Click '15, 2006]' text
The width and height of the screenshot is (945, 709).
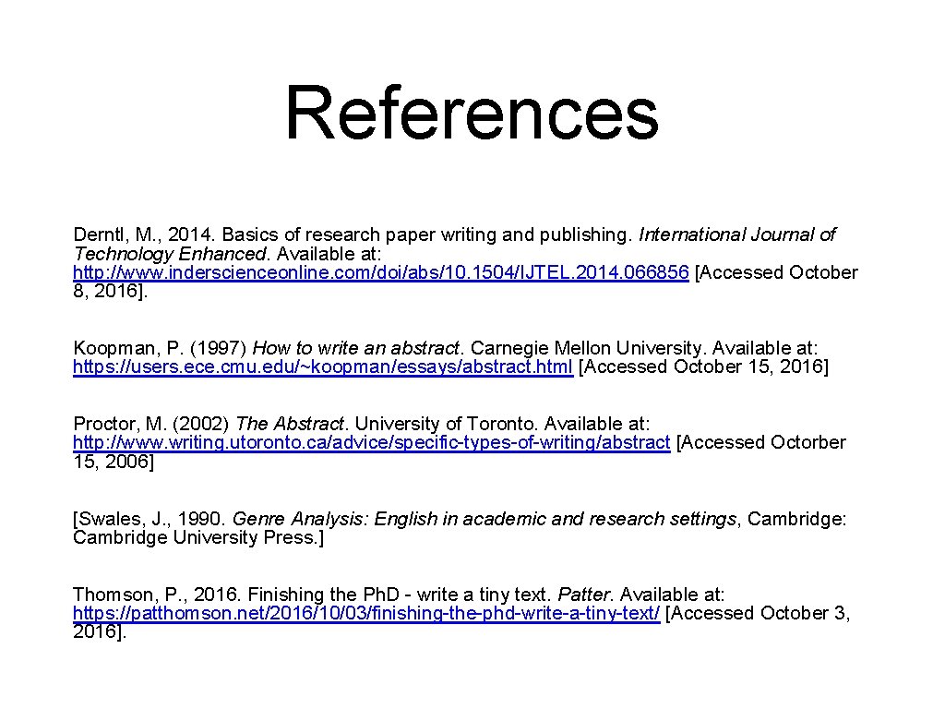click(114, 462)
